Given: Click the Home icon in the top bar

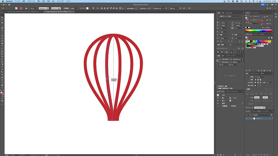Looking at the screenshot, I should (x=9, y=4).
